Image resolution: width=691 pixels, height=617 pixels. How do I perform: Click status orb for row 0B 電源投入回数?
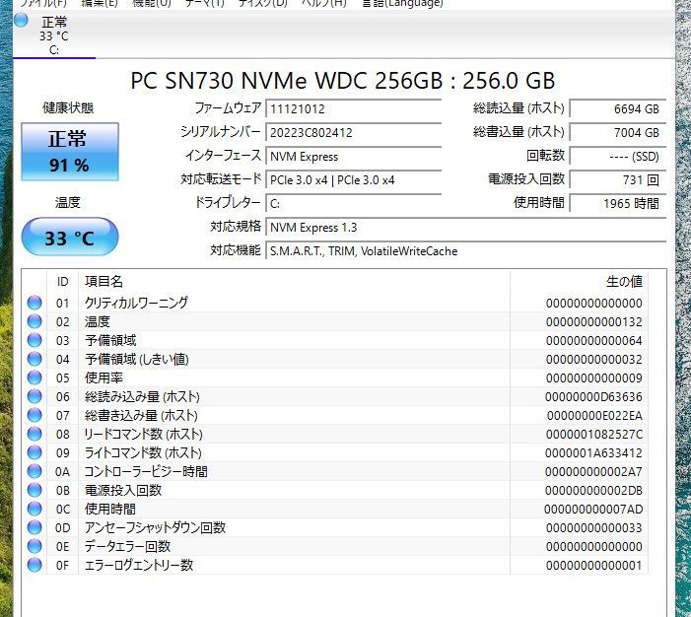pos(35,490)
